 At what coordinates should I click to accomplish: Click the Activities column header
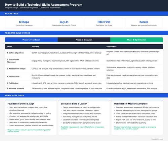[35, 47]
